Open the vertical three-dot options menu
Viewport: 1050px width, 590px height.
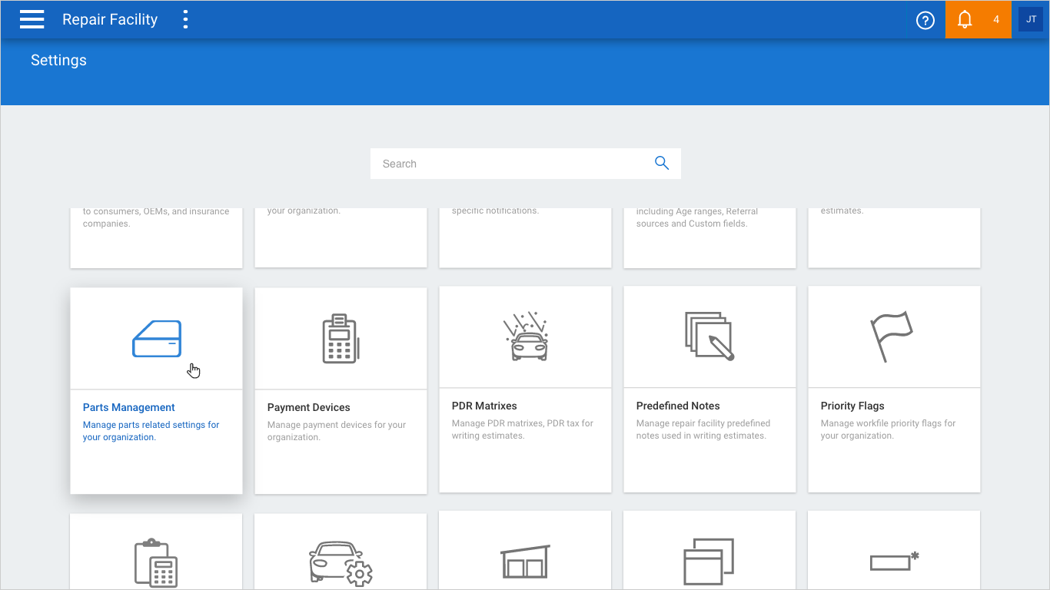pos(185,19)
